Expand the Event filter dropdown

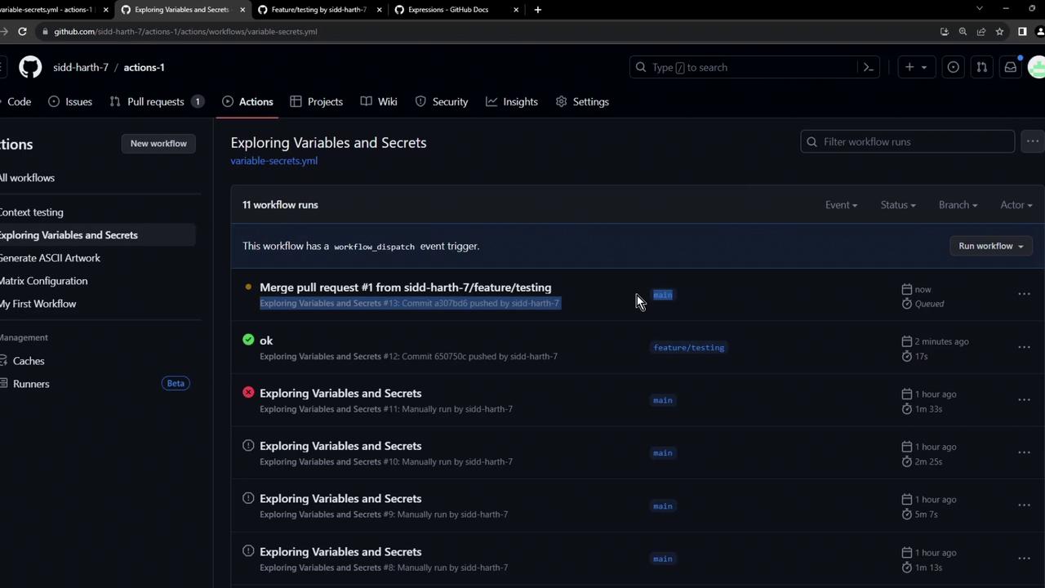841,205
